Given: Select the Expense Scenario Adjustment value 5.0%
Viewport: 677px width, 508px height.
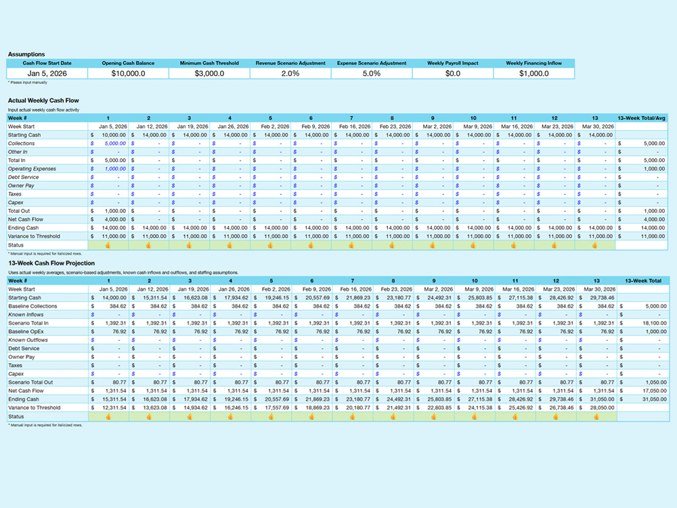Looking at the screenshot, I should point(372,73).
